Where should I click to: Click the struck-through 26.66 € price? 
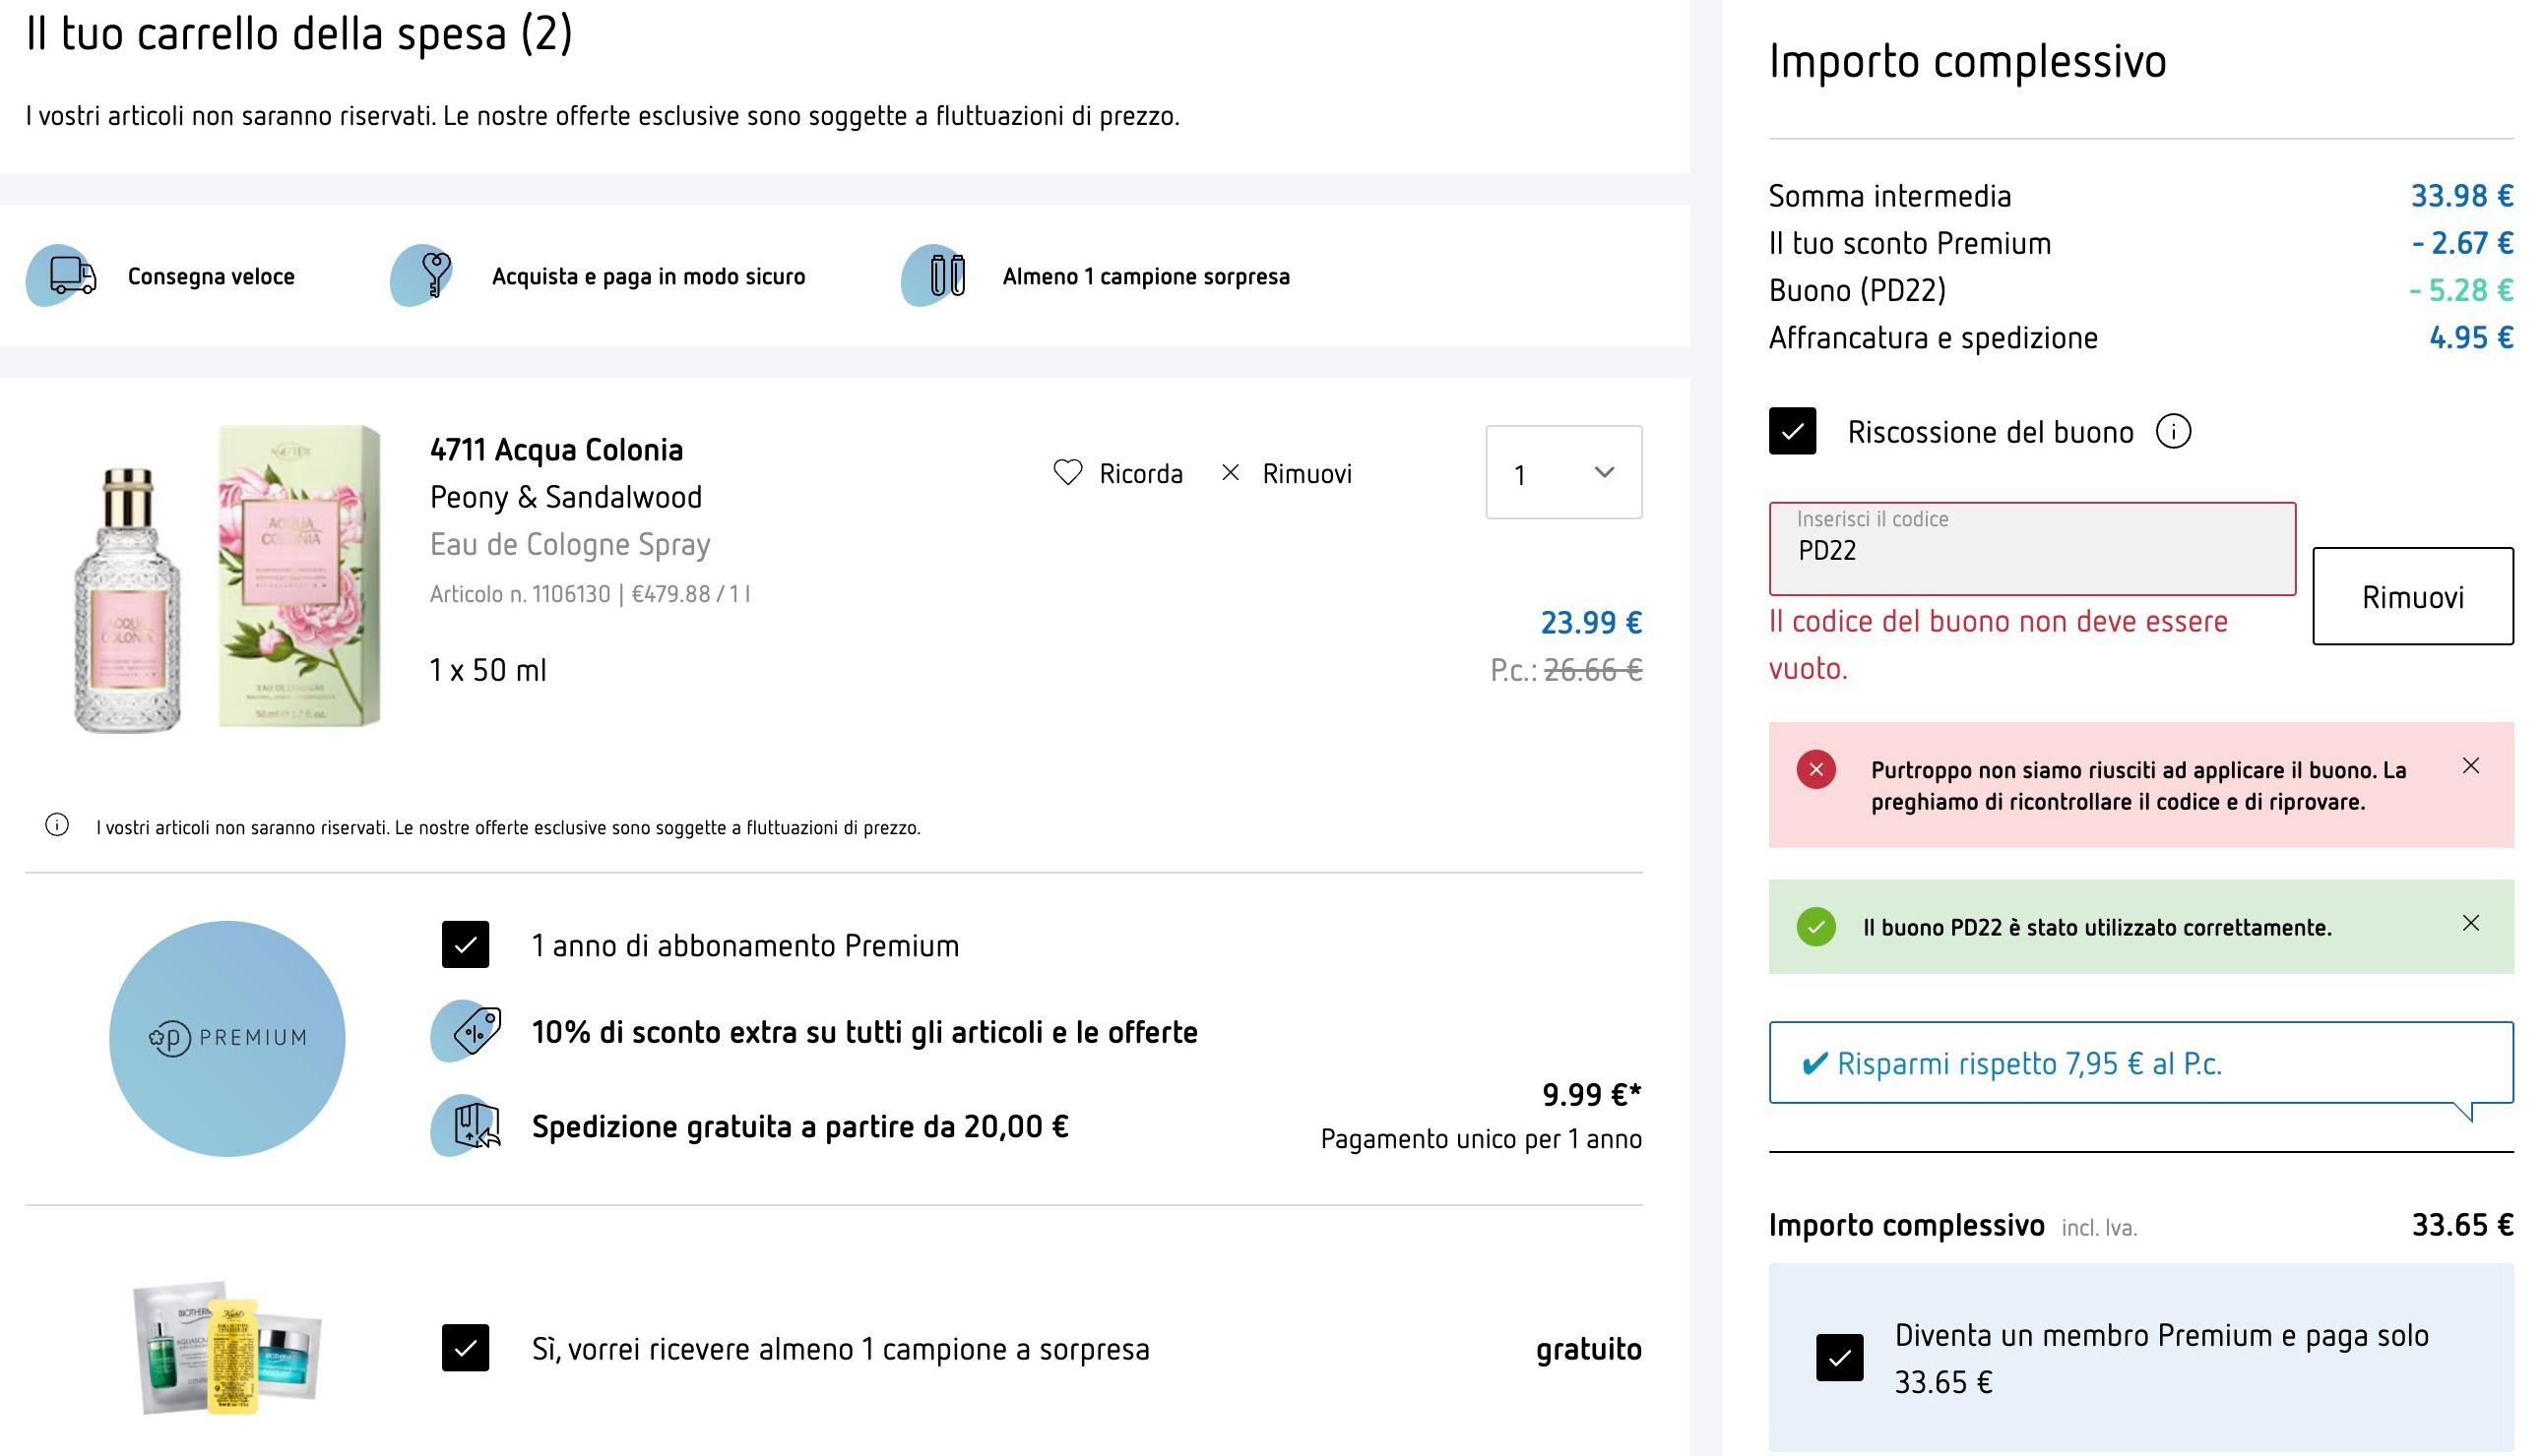(x=1592, y=669)
